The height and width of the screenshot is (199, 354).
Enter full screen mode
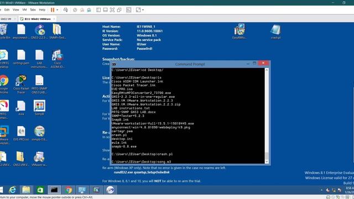point(112,10)
